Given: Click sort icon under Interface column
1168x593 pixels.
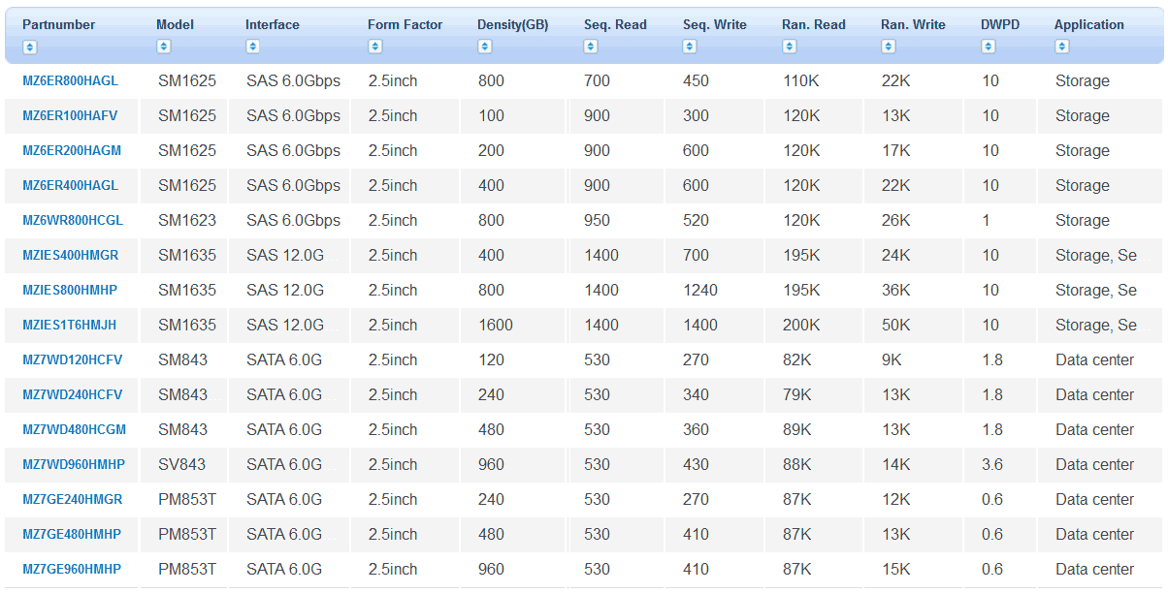Looking at the screenshot, I should tap(252, 47).
